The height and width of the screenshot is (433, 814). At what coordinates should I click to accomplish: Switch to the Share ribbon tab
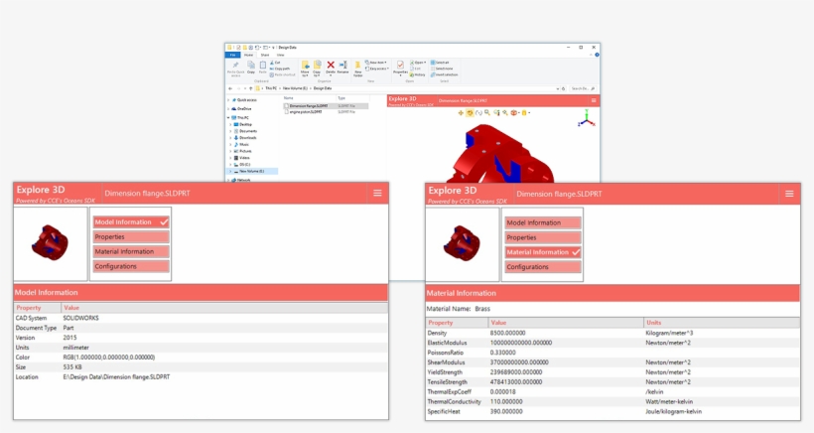(x=265, y=55)
